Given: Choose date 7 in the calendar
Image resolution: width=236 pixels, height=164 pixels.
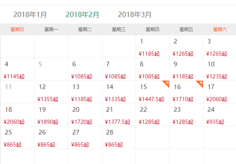Looking at the screenshot, I should tap(119, 69).
